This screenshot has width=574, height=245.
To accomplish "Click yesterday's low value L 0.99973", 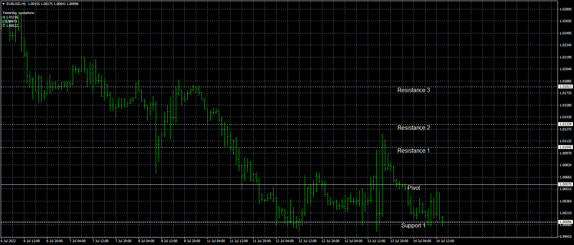I will [x=10, y=21].
